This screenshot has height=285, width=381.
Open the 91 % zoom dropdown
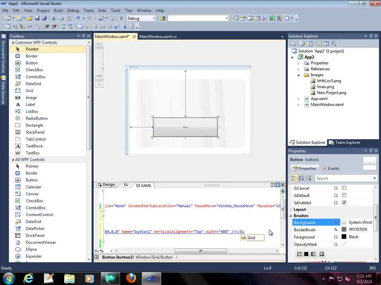coord(111,251)
